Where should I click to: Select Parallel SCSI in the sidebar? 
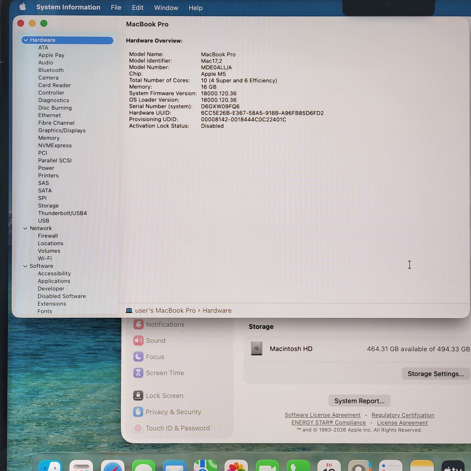[55, 160]
